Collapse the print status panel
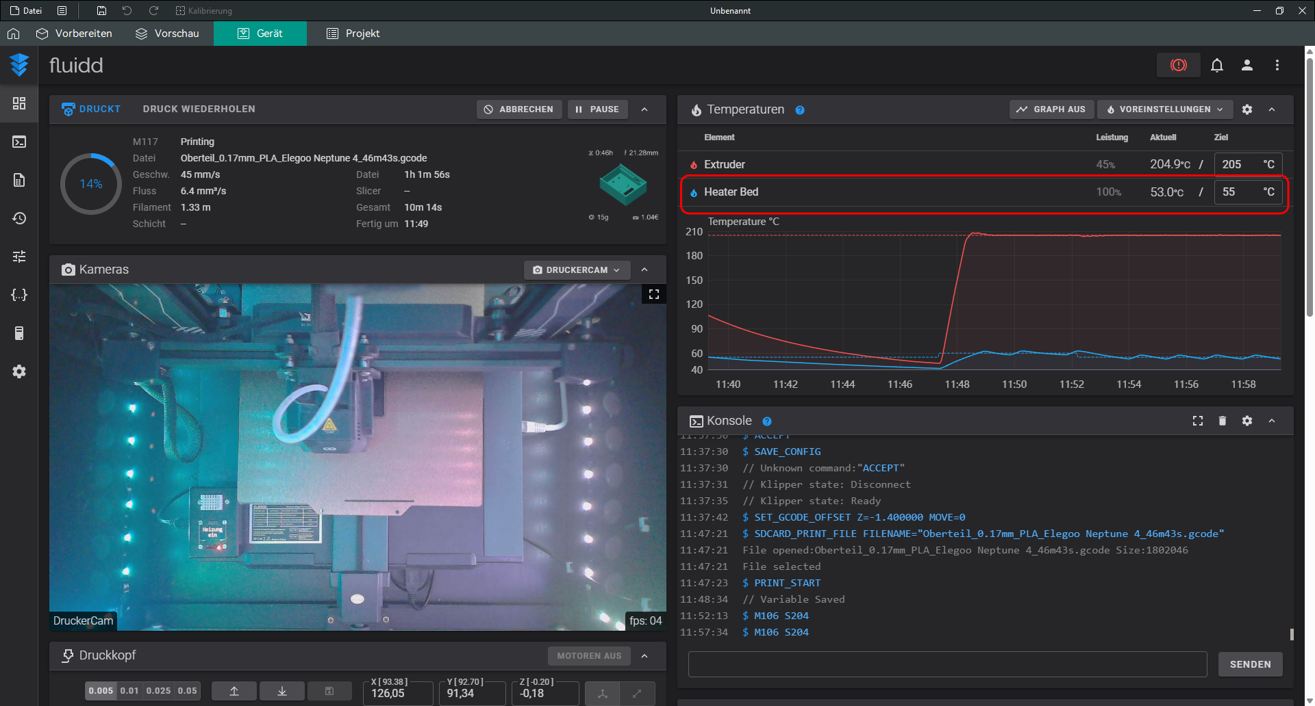 tap(644, 109)
